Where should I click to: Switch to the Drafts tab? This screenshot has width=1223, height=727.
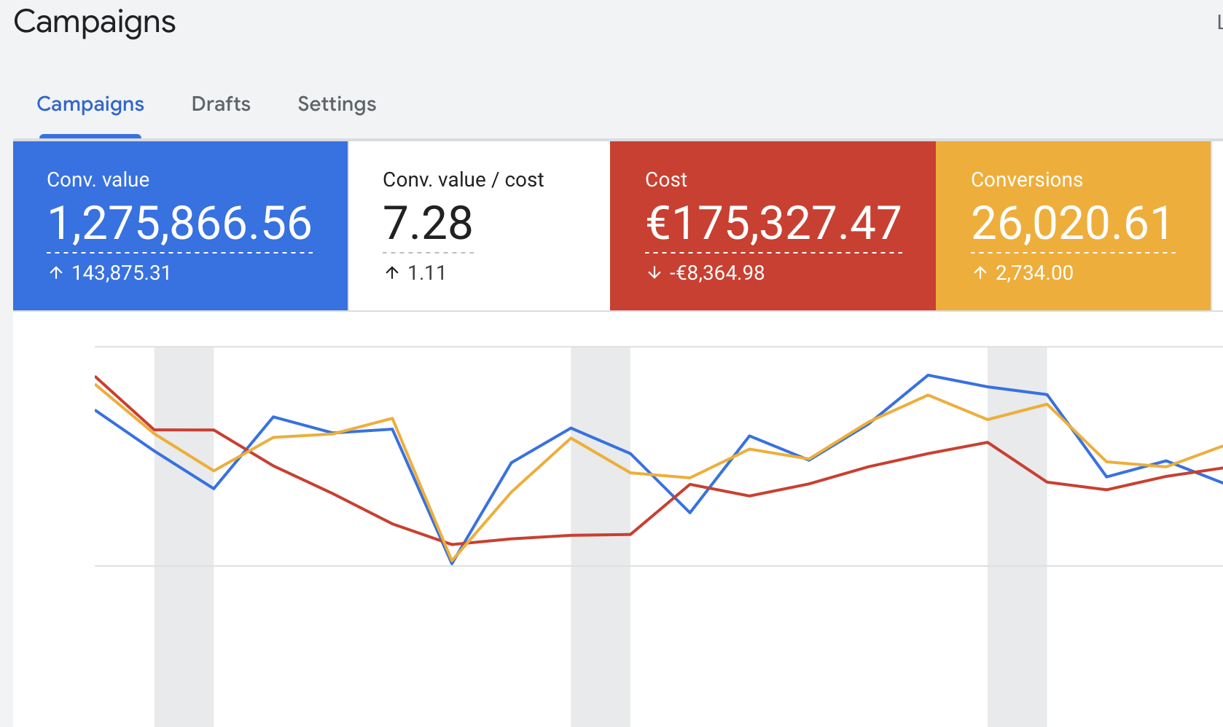click(x=221, y=104)
